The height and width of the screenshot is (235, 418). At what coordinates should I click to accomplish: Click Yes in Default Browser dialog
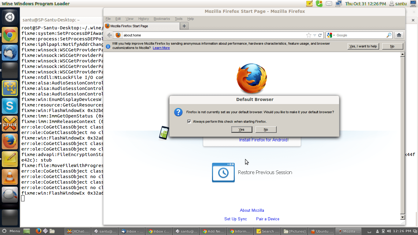click(242, 129)
